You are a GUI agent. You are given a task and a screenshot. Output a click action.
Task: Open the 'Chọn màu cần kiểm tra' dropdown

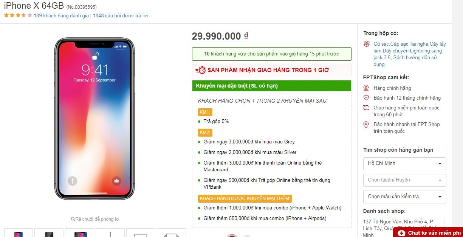point(404,197)
